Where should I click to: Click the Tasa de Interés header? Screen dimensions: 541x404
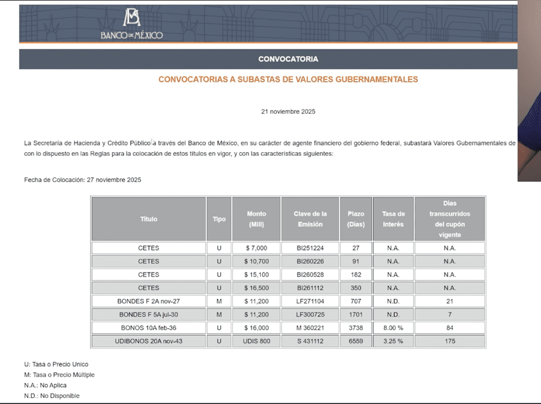[x=393, y=219]
